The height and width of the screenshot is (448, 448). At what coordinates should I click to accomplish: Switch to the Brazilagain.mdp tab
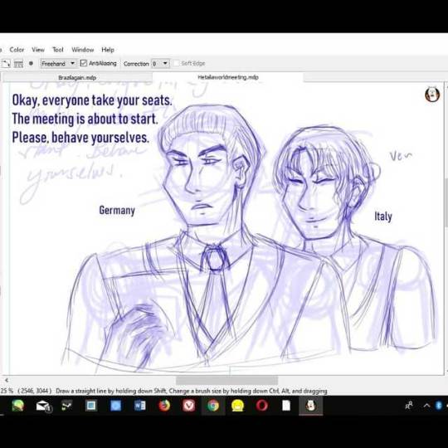(x=77, y=78)
